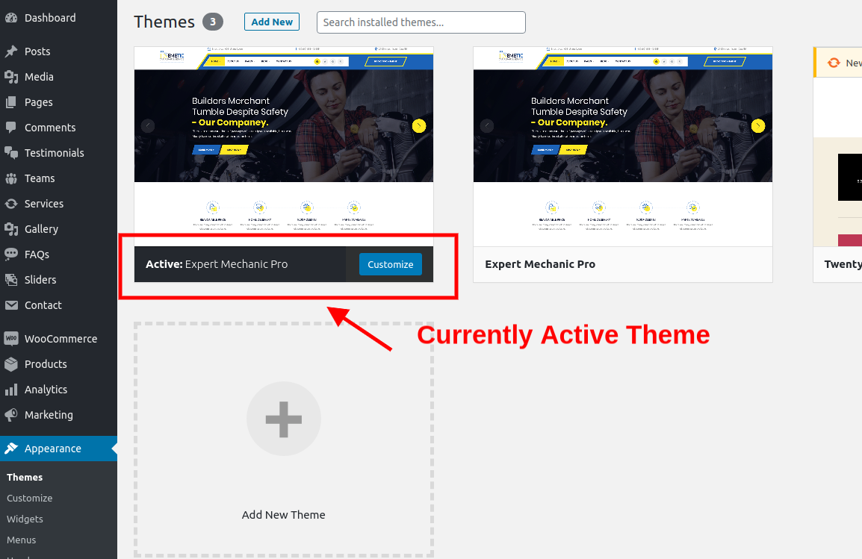Go to WooCommerce settings menu

pos(58,339)
